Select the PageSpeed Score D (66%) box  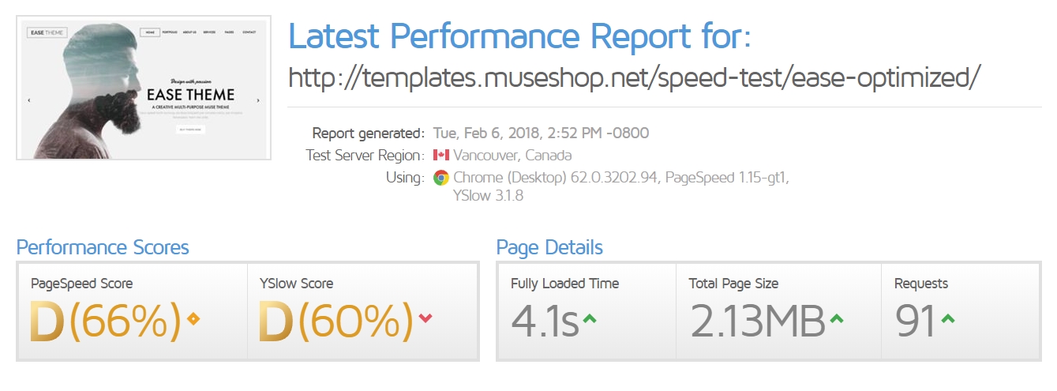point(133,312)
